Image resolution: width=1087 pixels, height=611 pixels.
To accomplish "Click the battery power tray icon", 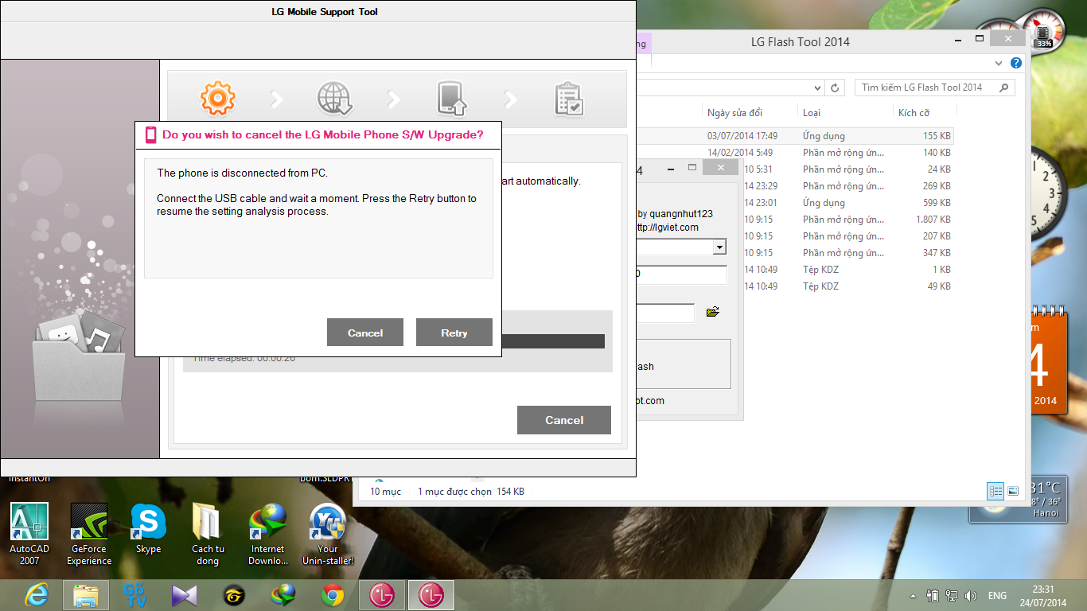I will (x=932, y=596).
